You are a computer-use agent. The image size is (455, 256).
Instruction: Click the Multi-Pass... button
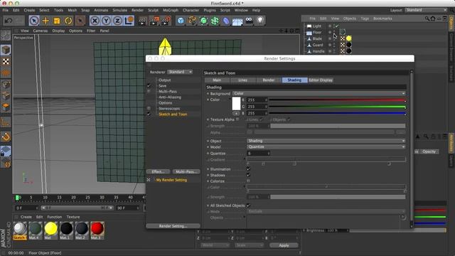[x=186, y=171]
